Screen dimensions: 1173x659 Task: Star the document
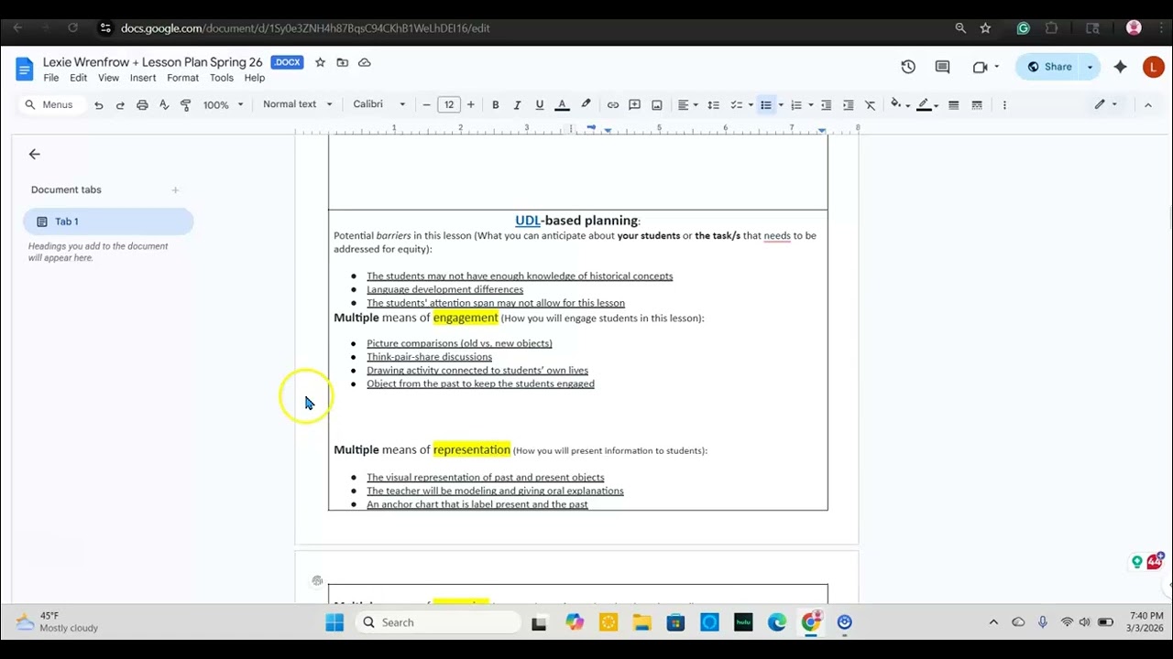coord(320,62)
